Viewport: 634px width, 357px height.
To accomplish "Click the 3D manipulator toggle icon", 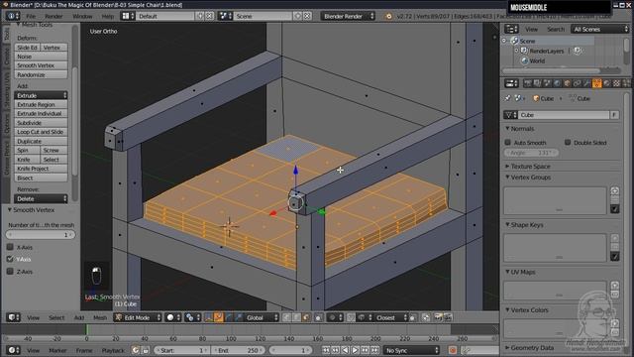I will click(x=209, y=317).
